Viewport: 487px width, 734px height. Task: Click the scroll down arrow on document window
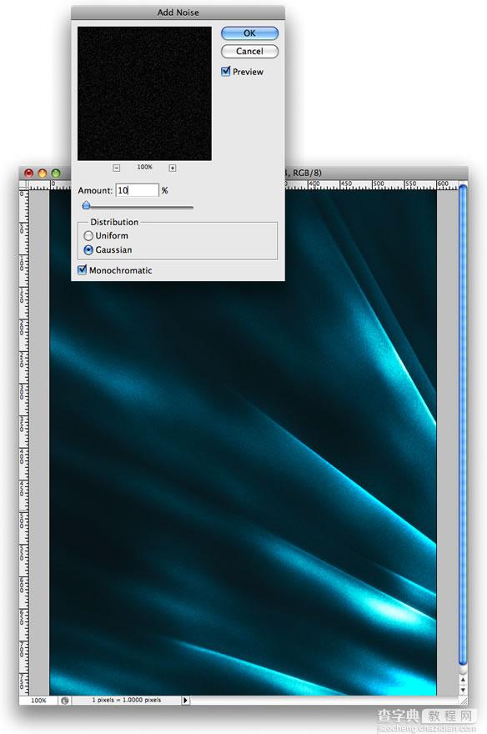tap(463, 690)
